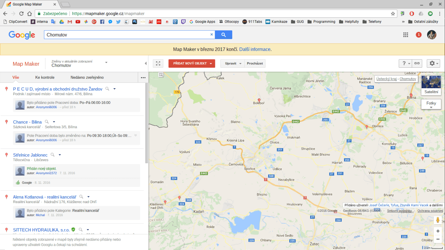Image resolution: width=445 pixels, height=250 pixels.
Task: Open the three-dots more filters menu
Action: [143, 77]
